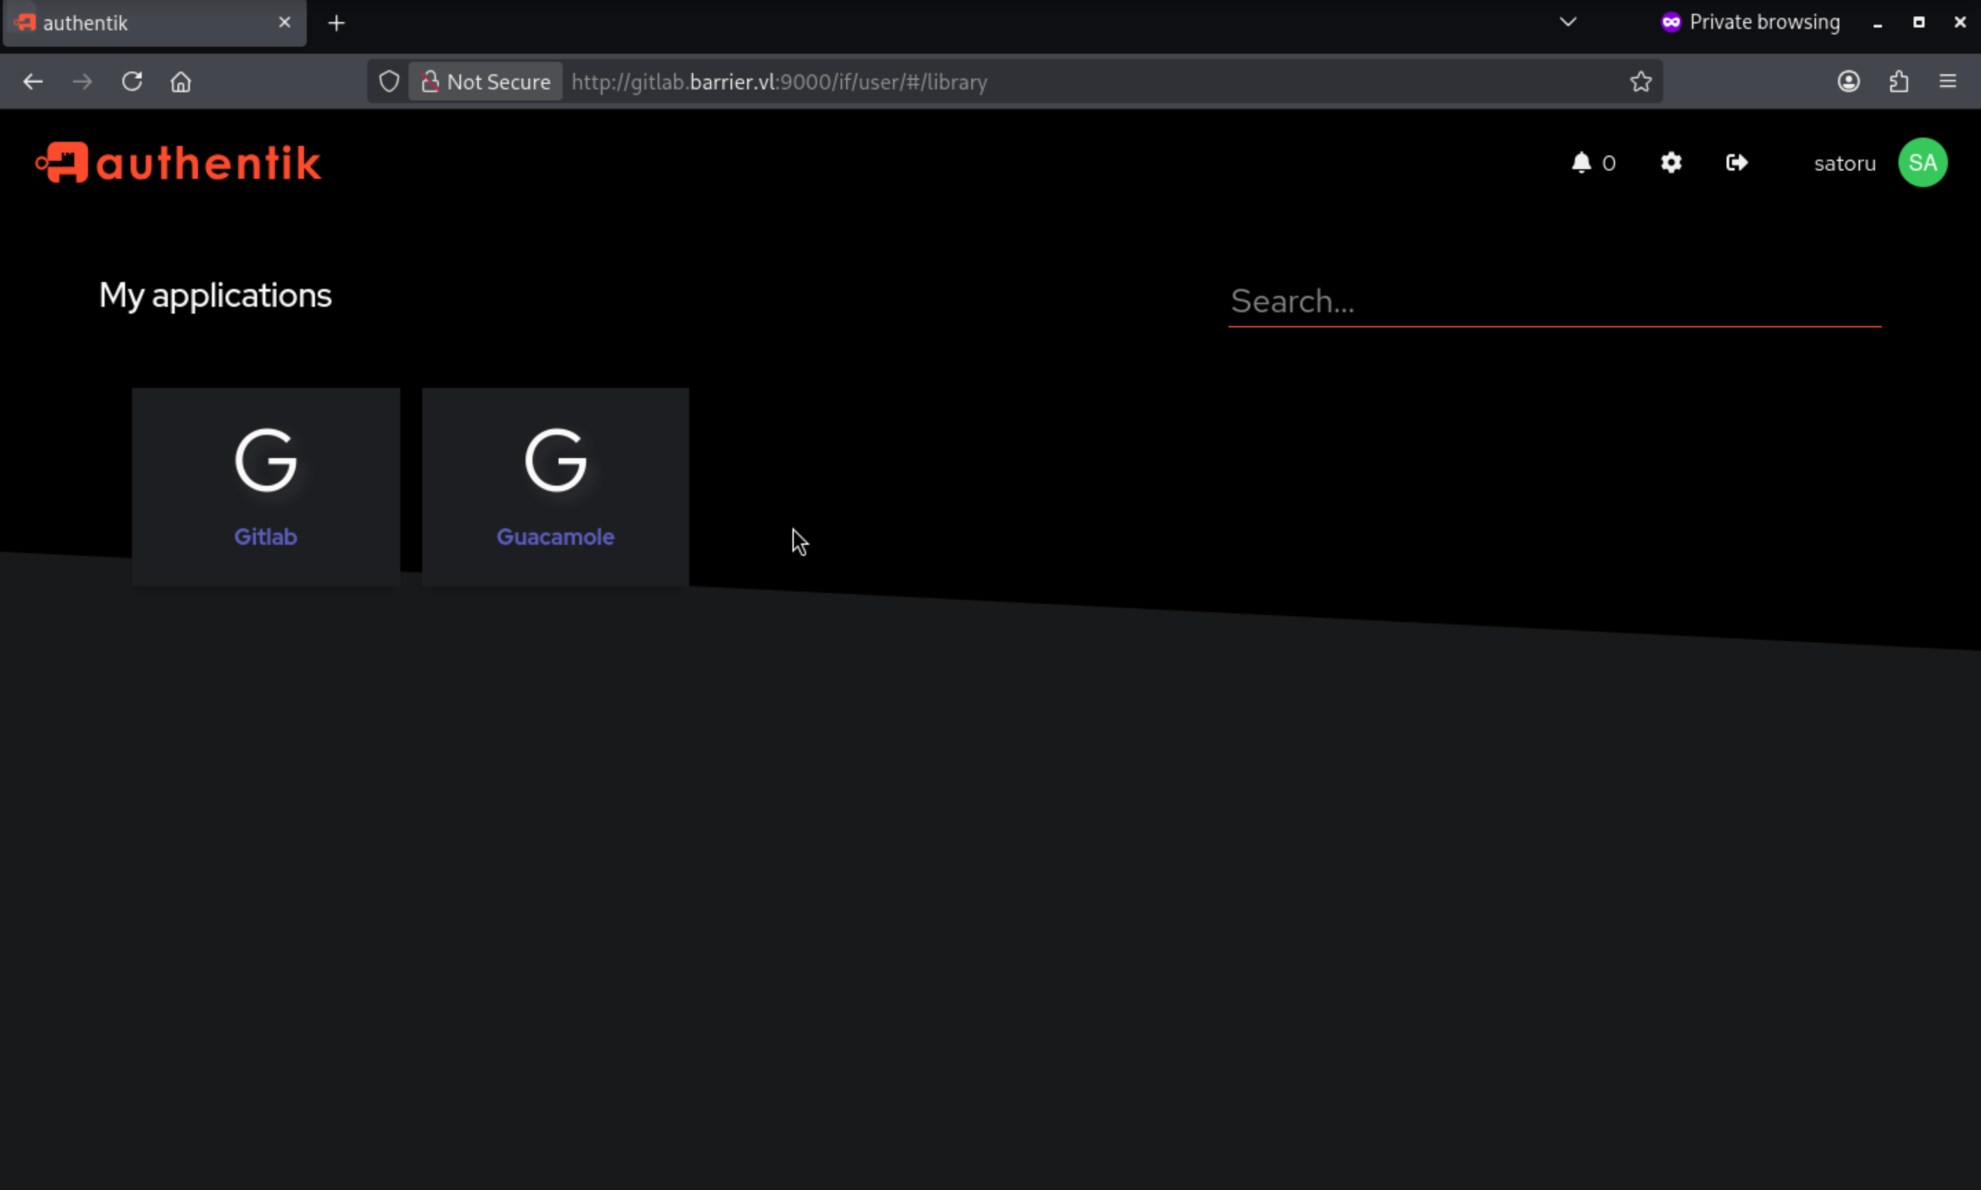
Task: Click the Guacamole application link text
Action: (556, 537)
